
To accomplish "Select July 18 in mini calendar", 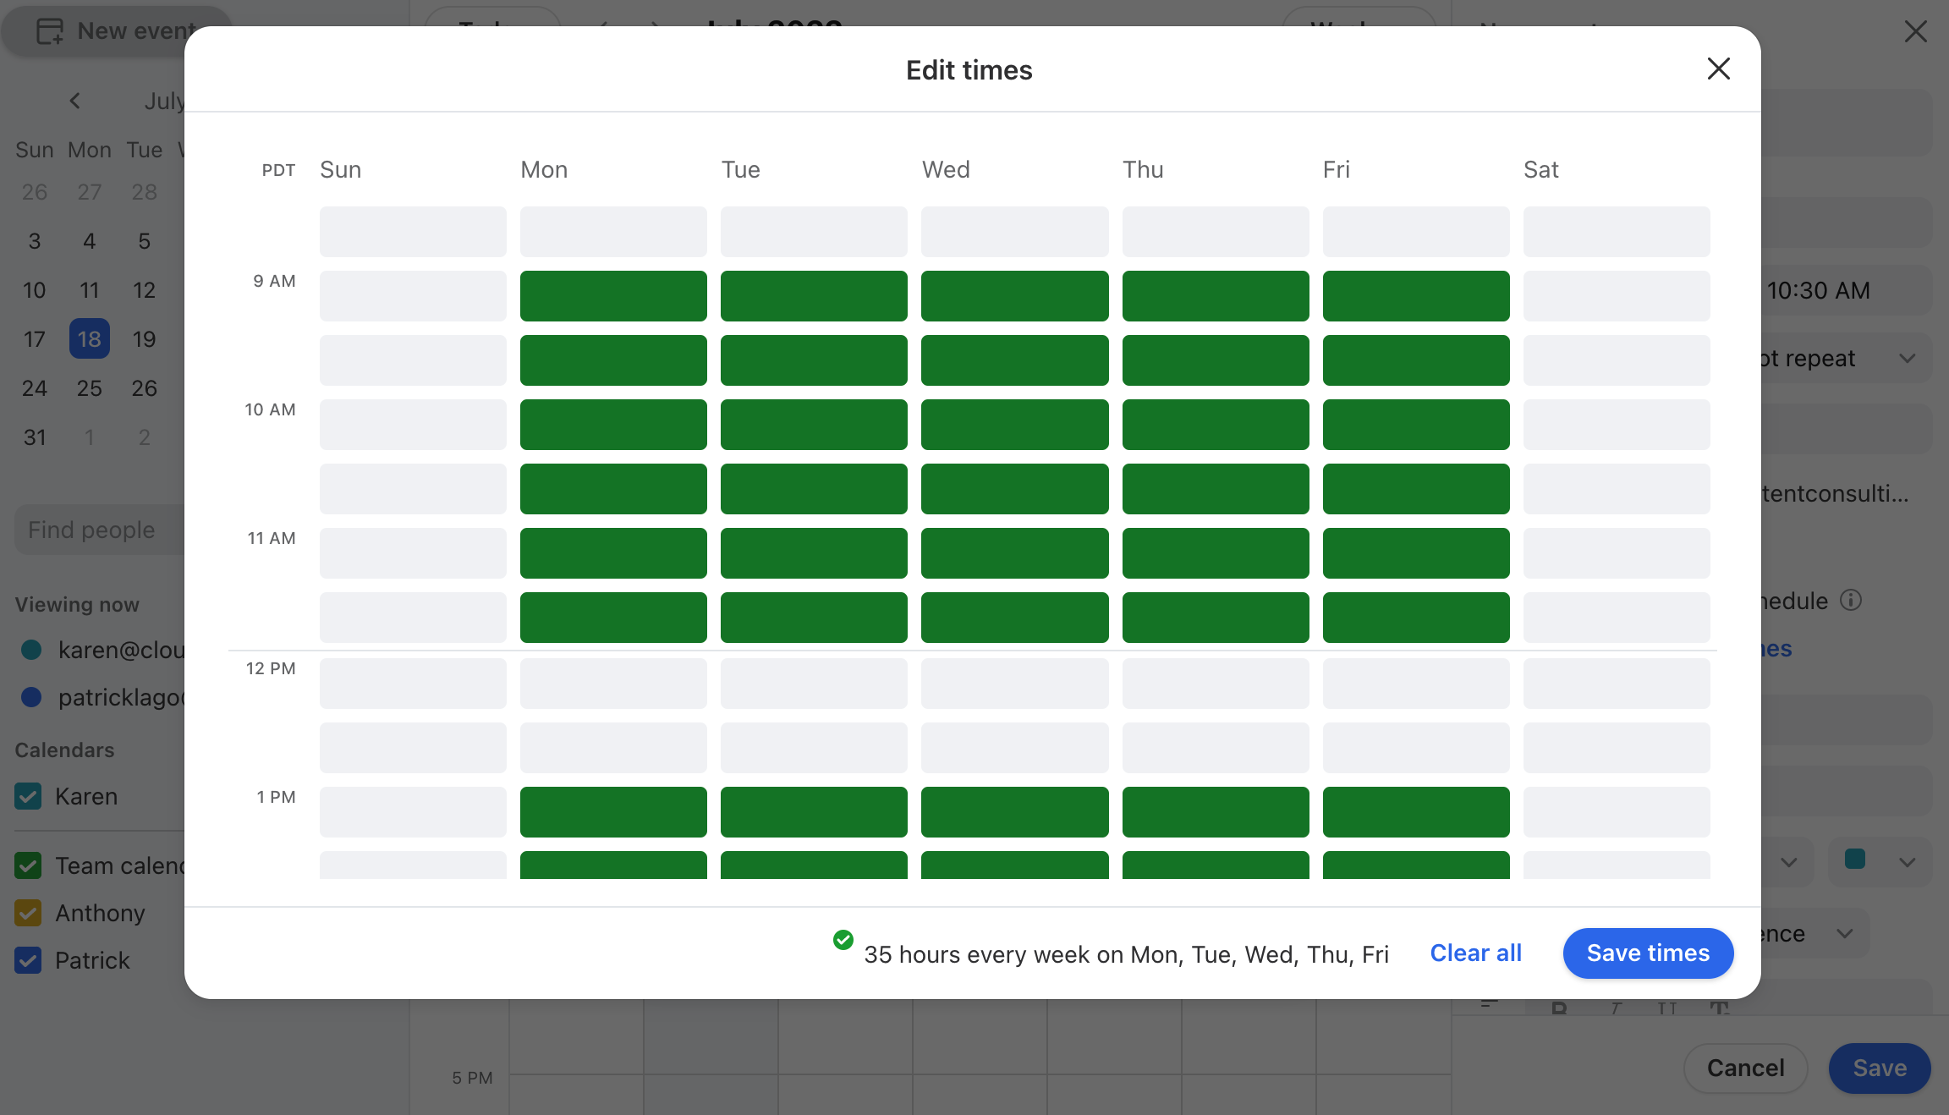I will tap(90, 339).
